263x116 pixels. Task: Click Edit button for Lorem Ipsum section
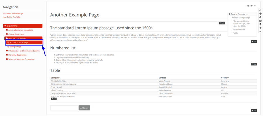click(x=254, y=41)
